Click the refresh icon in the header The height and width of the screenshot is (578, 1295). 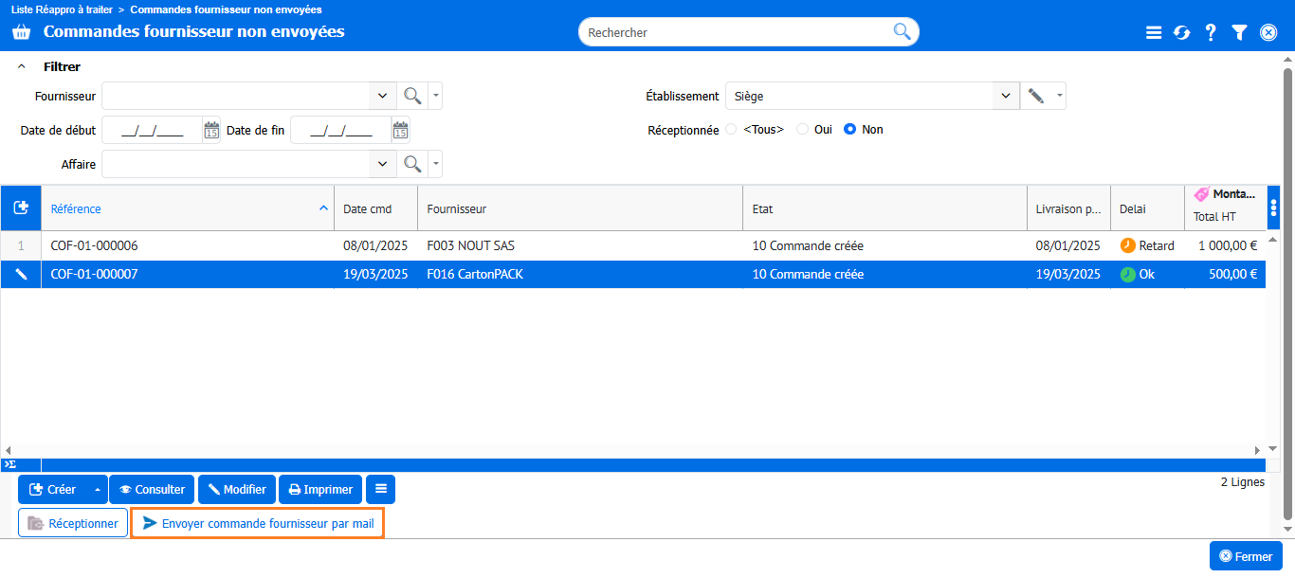pos(1181,32)
